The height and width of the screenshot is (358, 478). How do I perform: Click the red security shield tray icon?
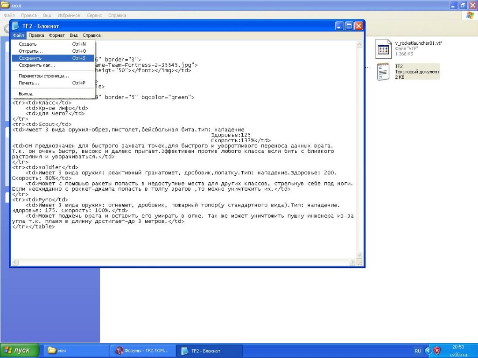pyautogui.click(x=437, y=351)
